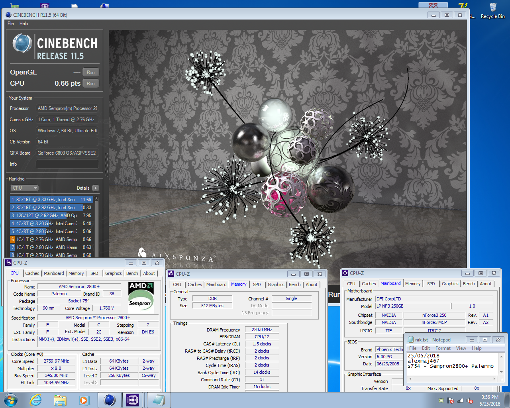The height and width of the screenshot is (408, 510).
Task: Open Notepad View menu
Action: pyautogui.click(x=461, y=348)
